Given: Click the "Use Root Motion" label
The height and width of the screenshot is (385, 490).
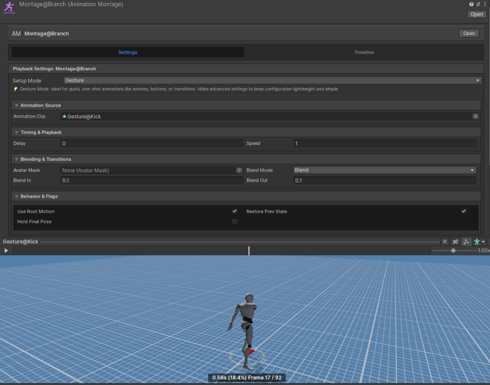Looking at the screenshot, I should point(36,211).
